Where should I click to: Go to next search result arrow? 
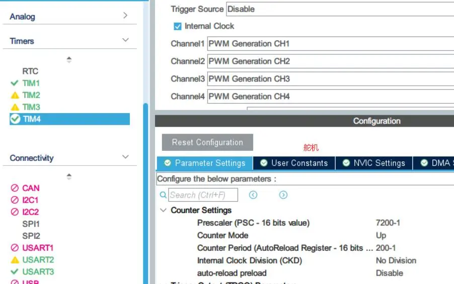click(283, 195)
